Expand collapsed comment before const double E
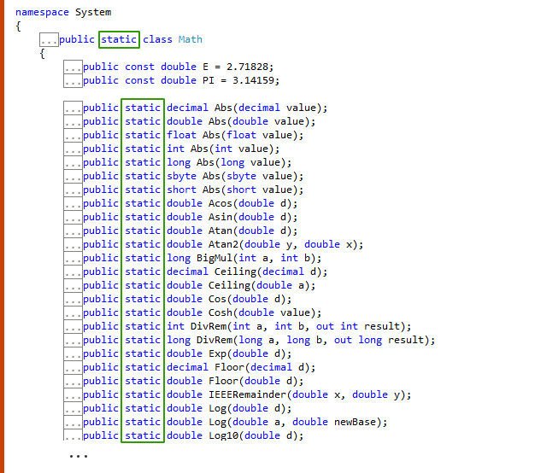The width and height of the screenshot is (547, 473). 73,67
